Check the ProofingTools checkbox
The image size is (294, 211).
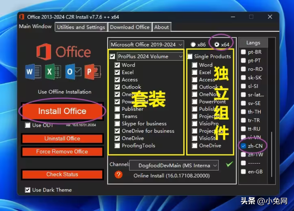click(x=117, y=145)
